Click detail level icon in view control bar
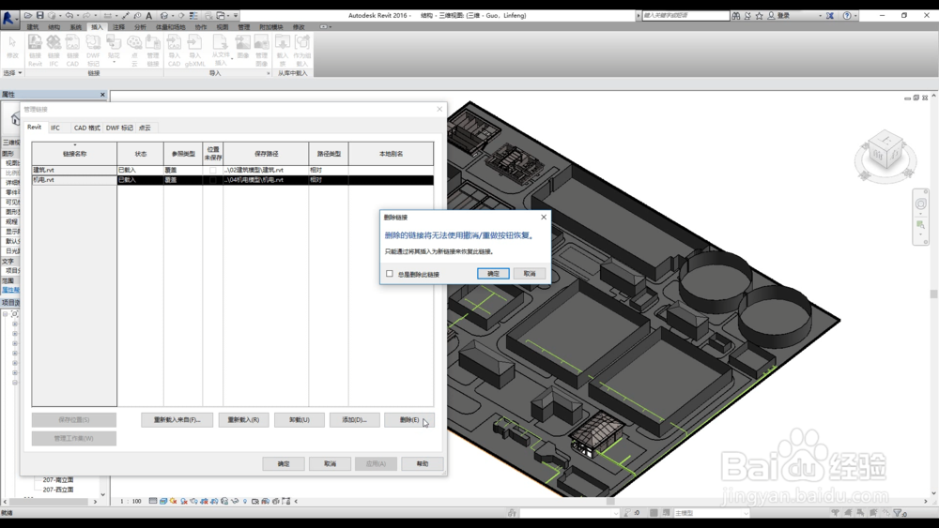This screenshot has width=939, height=528. 153,501
